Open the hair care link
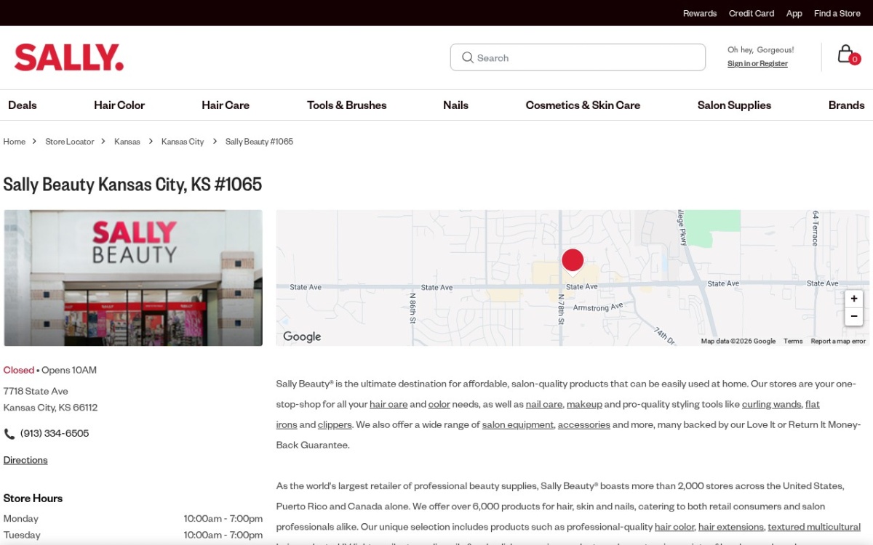The width and height of the screenshot is (873, 545). click(388, 404)
